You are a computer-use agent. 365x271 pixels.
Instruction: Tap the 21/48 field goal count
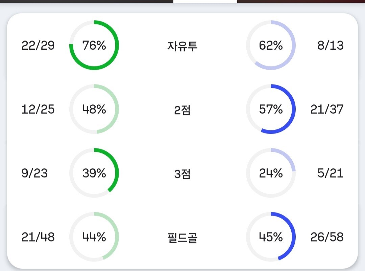click(x=38, y=237)
